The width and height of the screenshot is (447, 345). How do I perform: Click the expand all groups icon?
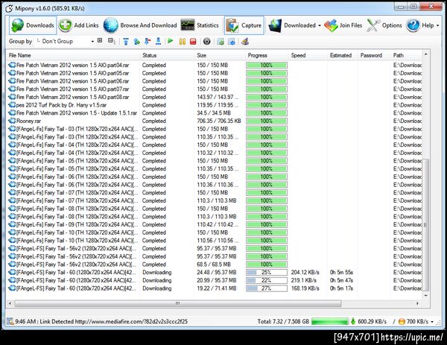(100, 41)
